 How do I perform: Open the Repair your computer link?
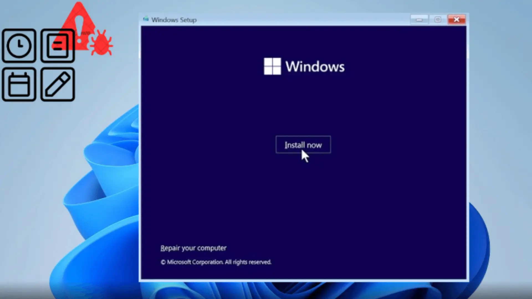193,248
